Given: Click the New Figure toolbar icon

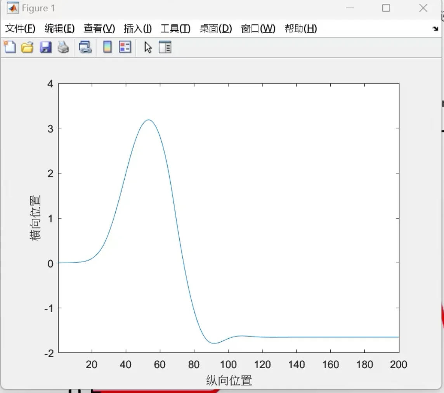Looking at the screenshot, I should [x=10, y=47].
